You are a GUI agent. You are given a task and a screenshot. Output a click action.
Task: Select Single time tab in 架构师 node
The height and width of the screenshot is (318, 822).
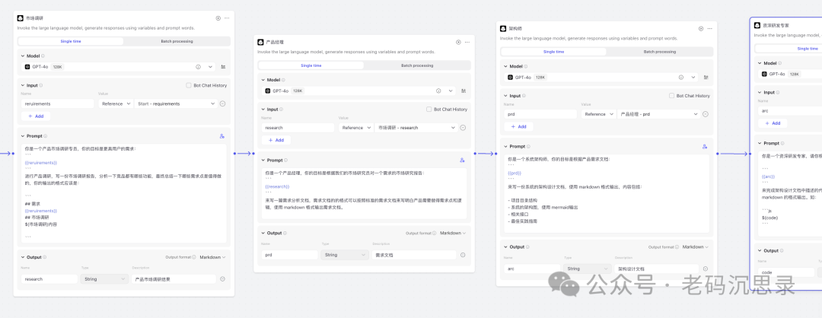[553, 52]
